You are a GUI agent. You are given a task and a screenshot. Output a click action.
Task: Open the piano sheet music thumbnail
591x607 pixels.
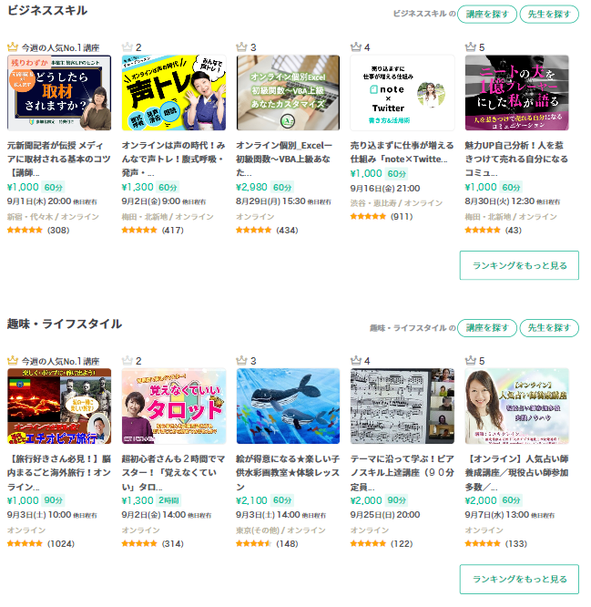[x=402, y=406]
